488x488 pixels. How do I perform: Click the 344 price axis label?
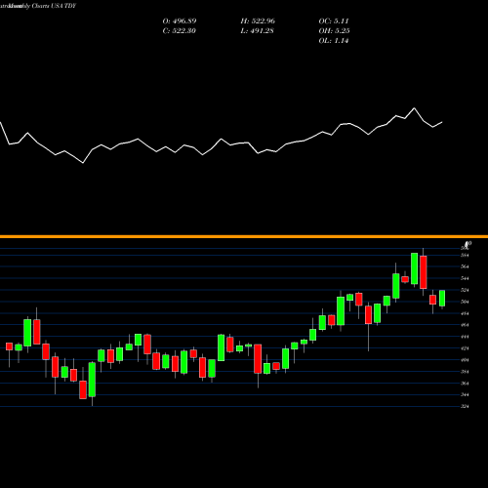tap(465, 395)
